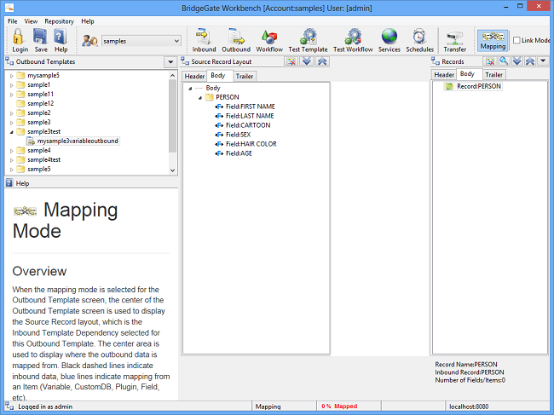The width and height of the screenshot is (554, 415).
Task: Select Field:SEX in source layout
Action: 238,135
